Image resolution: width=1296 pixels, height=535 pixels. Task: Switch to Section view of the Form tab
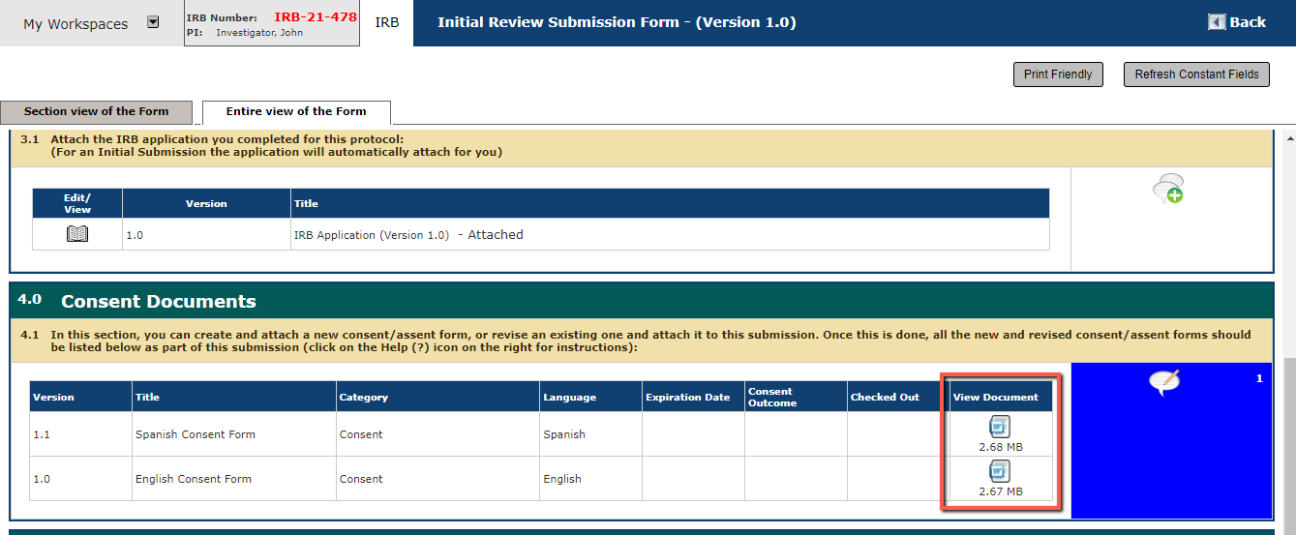tap(97, 111)
